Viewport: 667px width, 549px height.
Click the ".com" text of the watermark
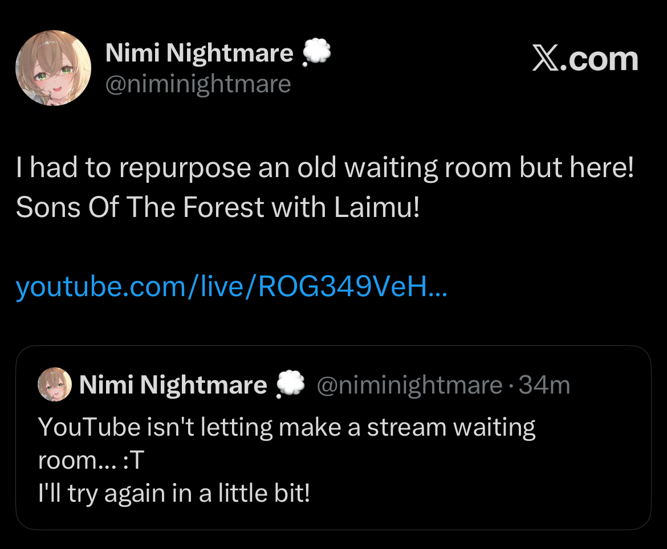pyautogui.click(x=599, y=59)
